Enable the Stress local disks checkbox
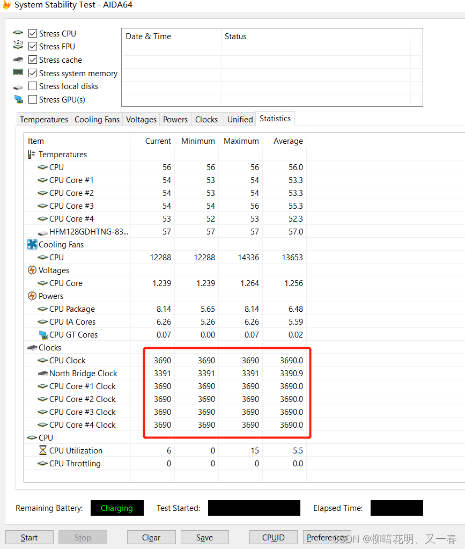Viewport: 465px width, 549px height. [x=33, y=86]
